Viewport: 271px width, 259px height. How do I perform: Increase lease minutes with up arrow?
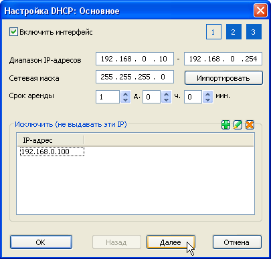point(207,94)
